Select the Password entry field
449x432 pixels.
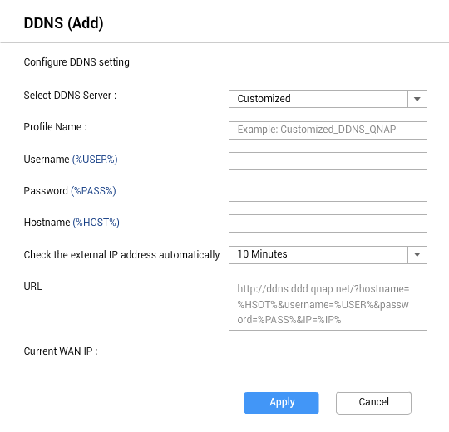click(x=328, y=193)
